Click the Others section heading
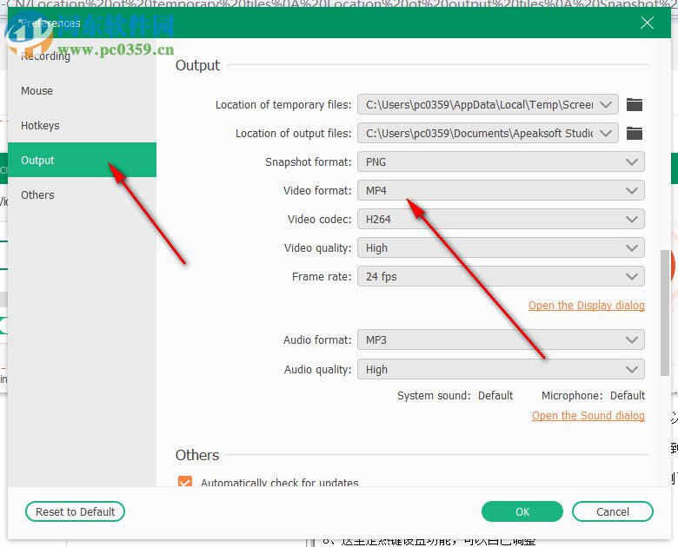This screenshot has width=678, height=547. (197, 455)
